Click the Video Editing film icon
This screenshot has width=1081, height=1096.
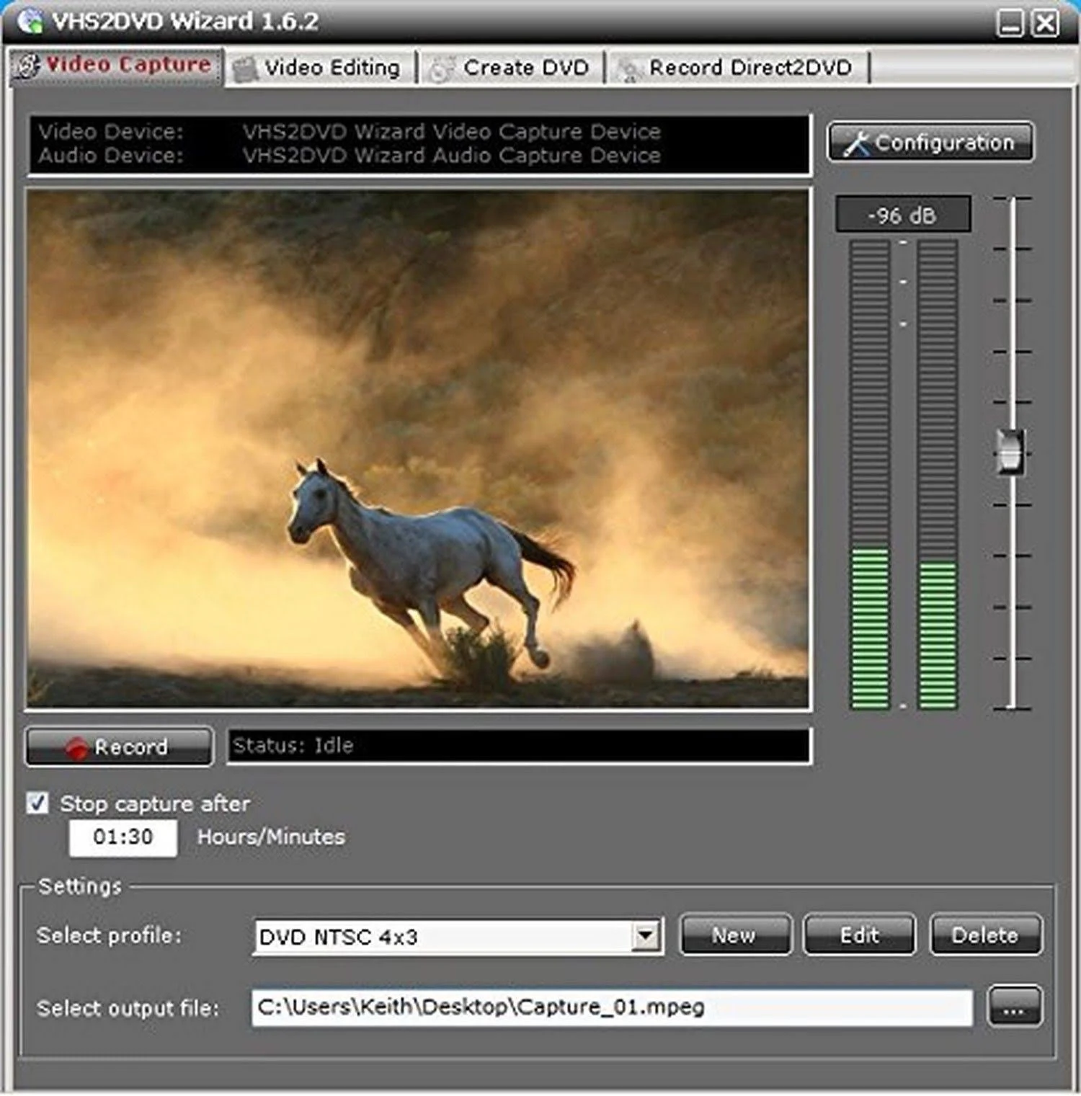(x=245, y=69)
